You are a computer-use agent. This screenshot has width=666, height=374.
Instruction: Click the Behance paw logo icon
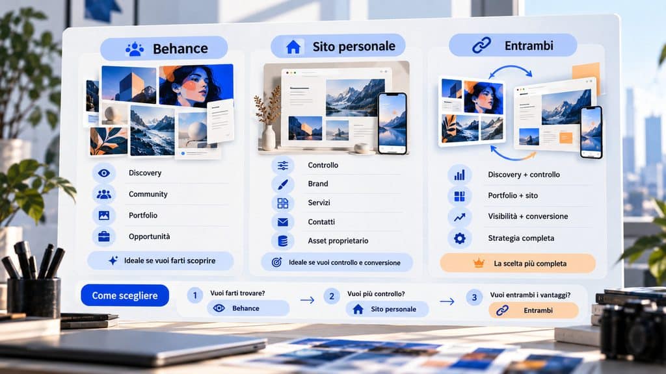point(135,49)
